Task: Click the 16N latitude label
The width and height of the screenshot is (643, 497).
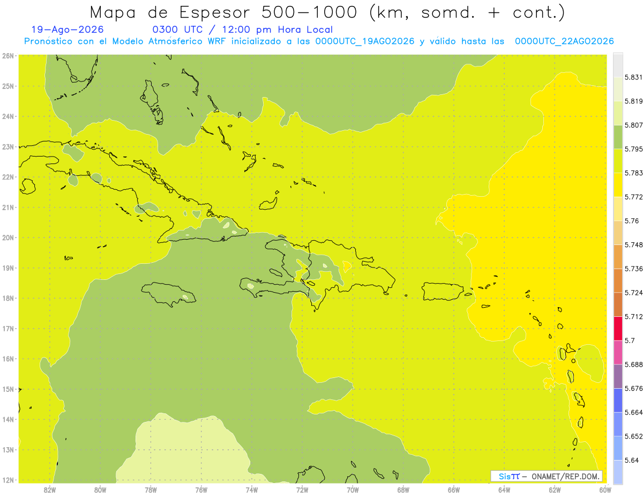Action: coord(8,358)
